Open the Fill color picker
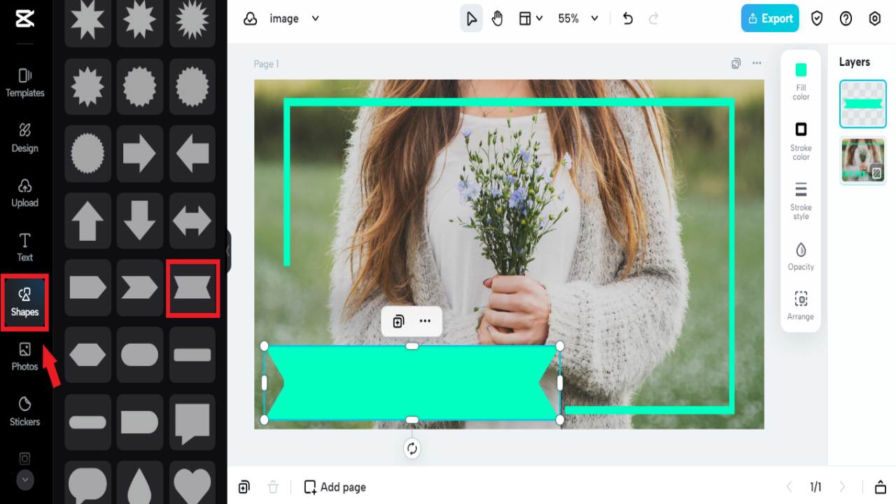This screenshot has height=504, width=896. point(801,81)
